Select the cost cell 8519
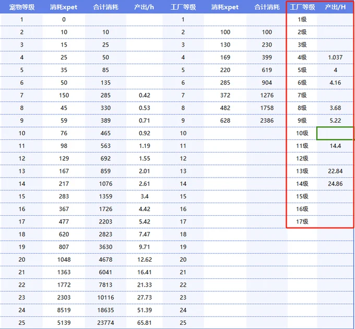 (64, 310)
